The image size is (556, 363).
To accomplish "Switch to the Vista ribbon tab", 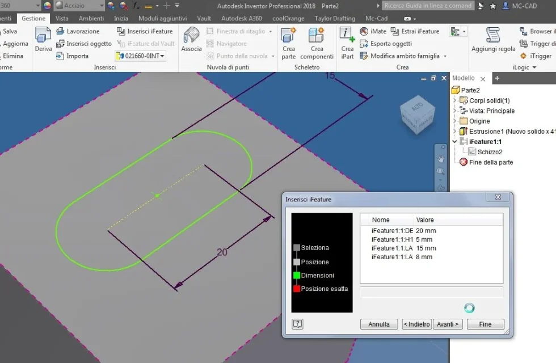I will tap(62, 18).
